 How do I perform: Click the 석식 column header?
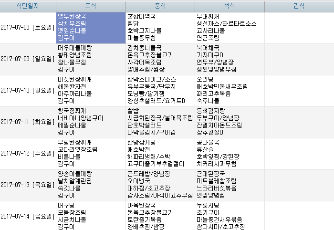pos(230,6)
